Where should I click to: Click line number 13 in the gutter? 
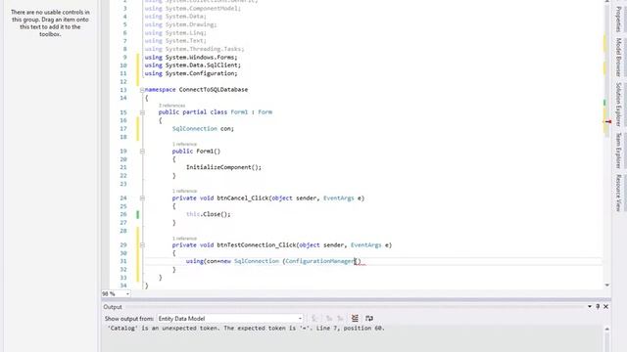click(123, 90)
